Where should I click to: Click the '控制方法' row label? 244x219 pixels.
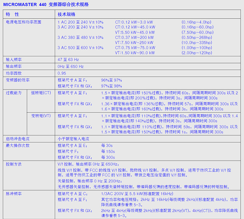click(x=14, y=164)
